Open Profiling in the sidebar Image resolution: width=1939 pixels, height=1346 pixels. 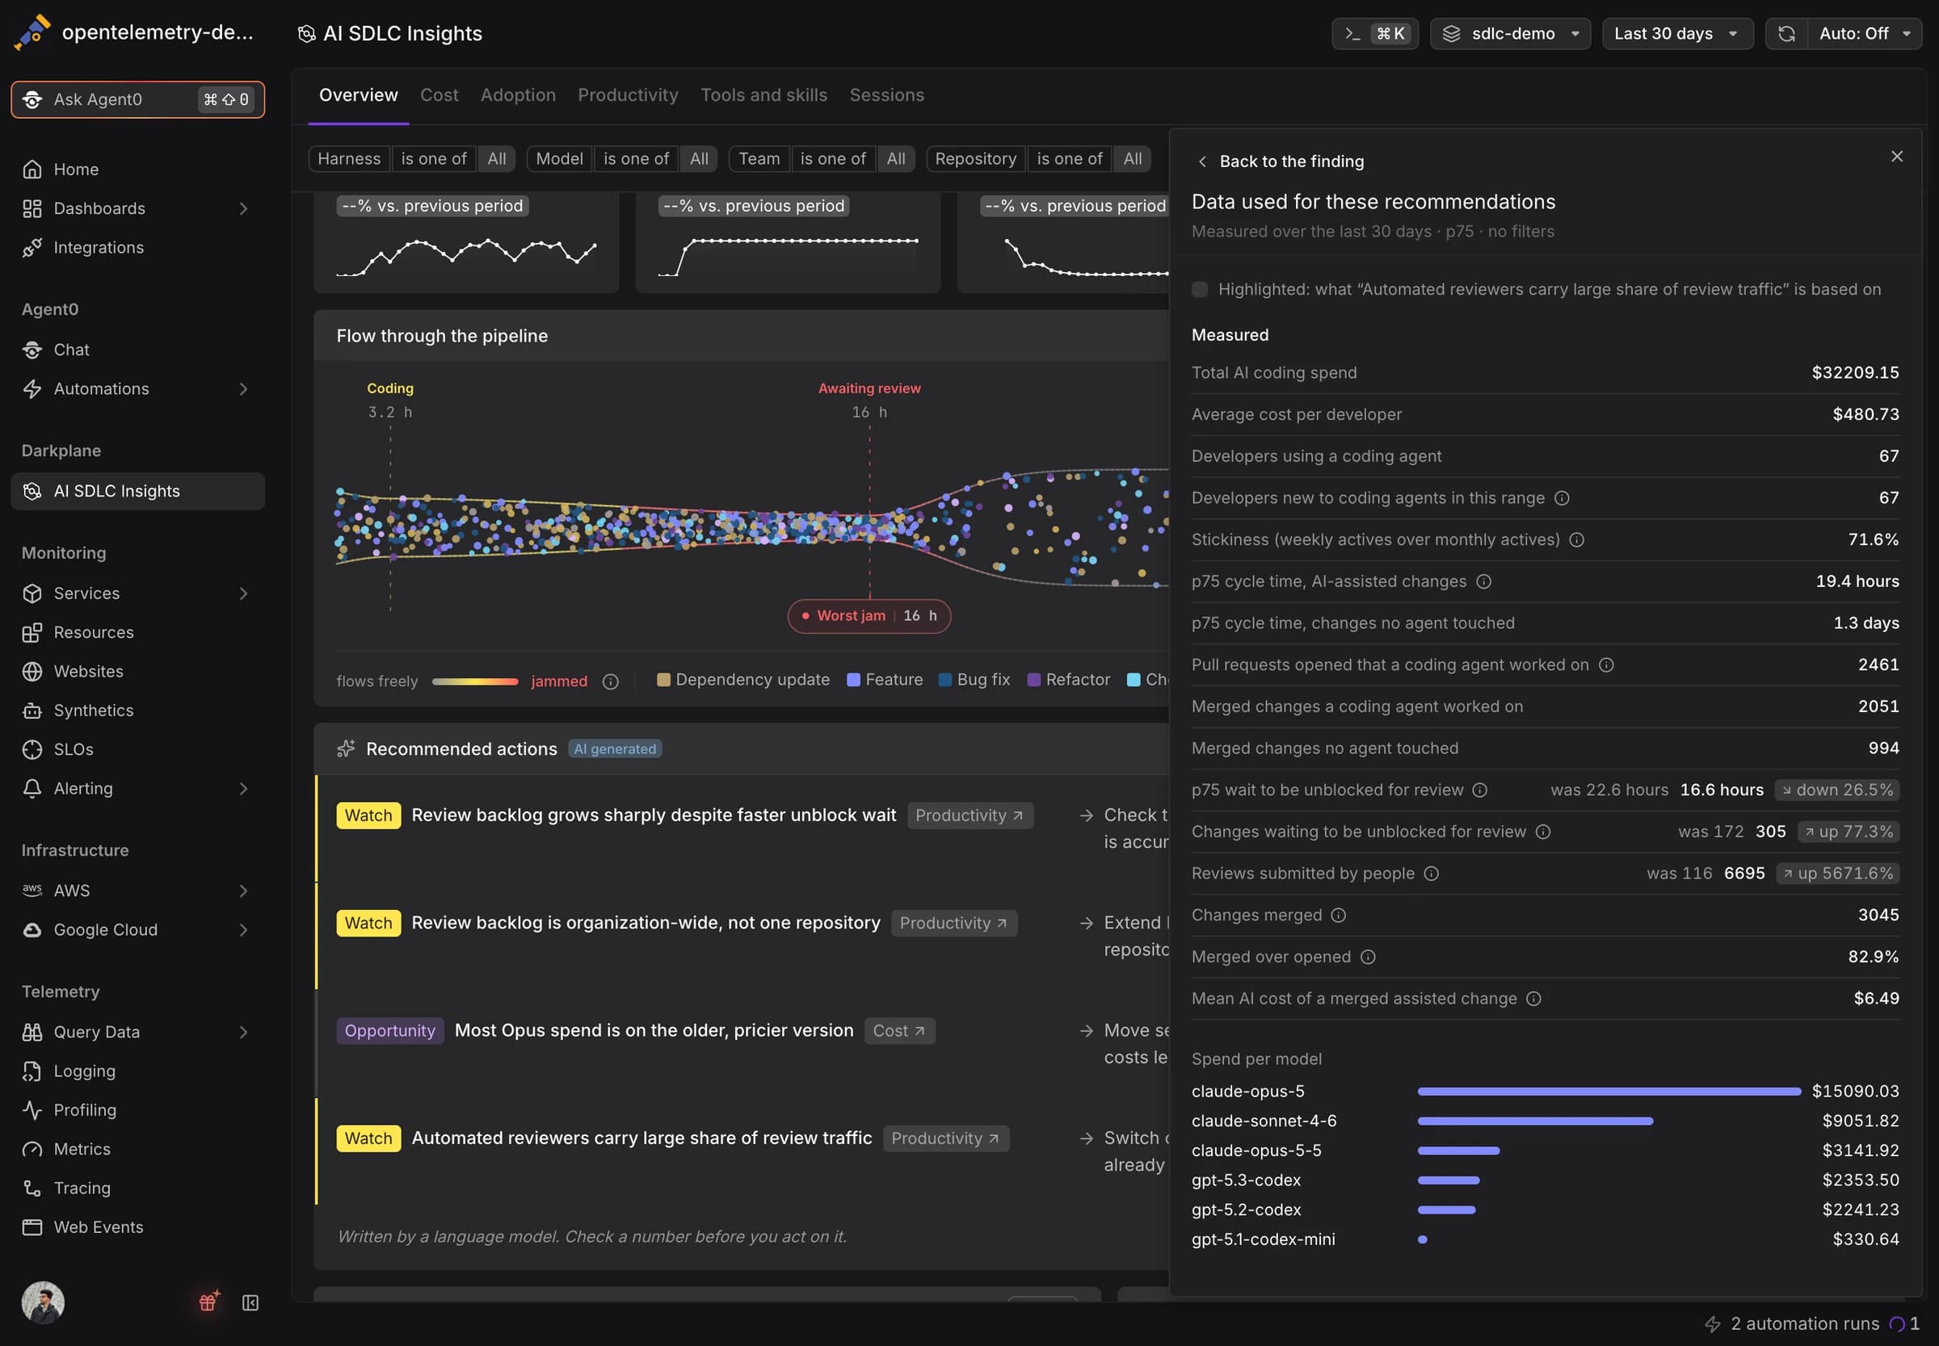click(x=137, y=1110)
